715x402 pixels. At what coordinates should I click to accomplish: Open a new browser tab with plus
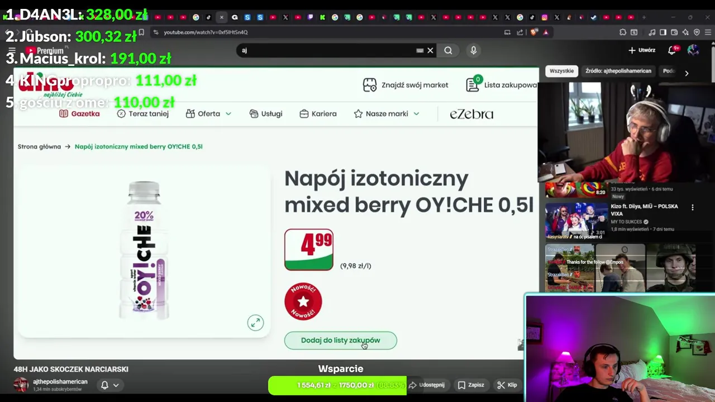pos(644,17)
